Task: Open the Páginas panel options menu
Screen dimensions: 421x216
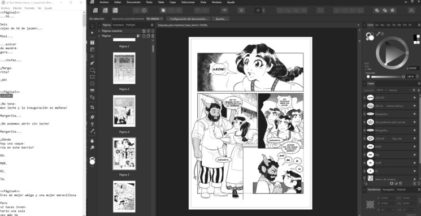Action: (152, 25)
